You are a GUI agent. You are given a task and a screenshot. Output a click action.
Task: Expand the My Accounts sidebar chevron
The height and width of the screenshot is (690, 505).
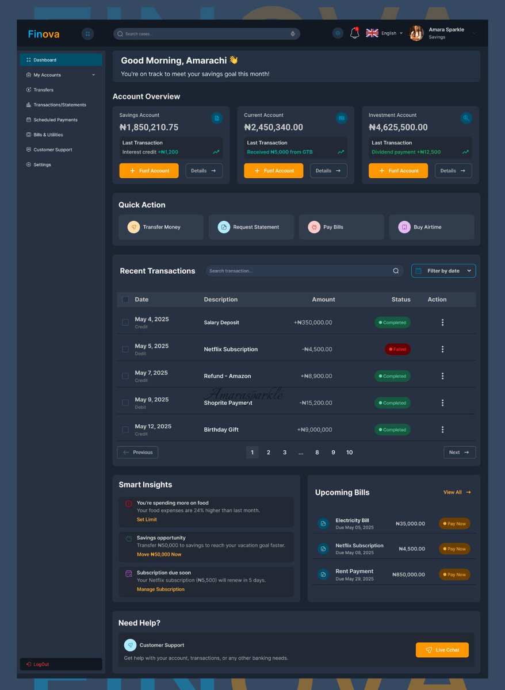click(x=94, y=75)
